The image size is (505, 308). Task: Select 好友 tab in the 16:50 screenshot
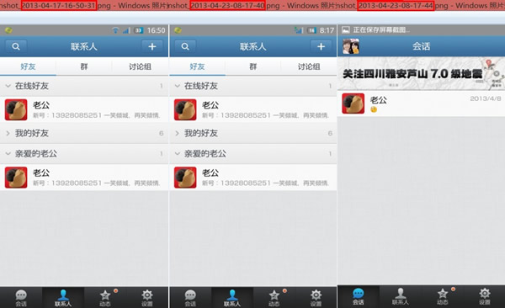28,66
